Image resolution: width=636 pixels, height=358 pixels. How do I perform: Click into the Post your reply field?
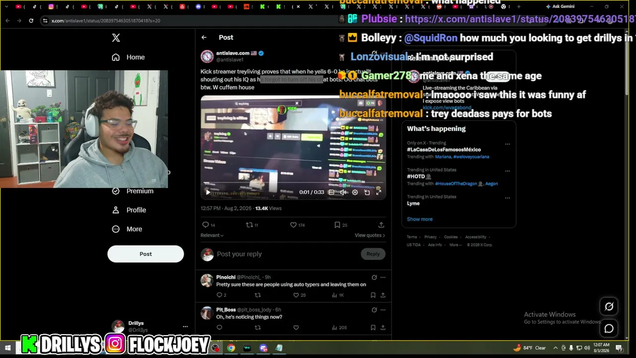click(286, 254)
